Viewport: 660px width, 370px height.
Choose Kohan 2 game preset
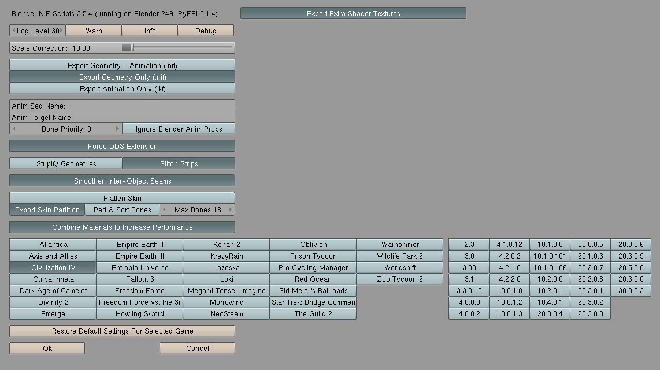[x=227, y=244]
